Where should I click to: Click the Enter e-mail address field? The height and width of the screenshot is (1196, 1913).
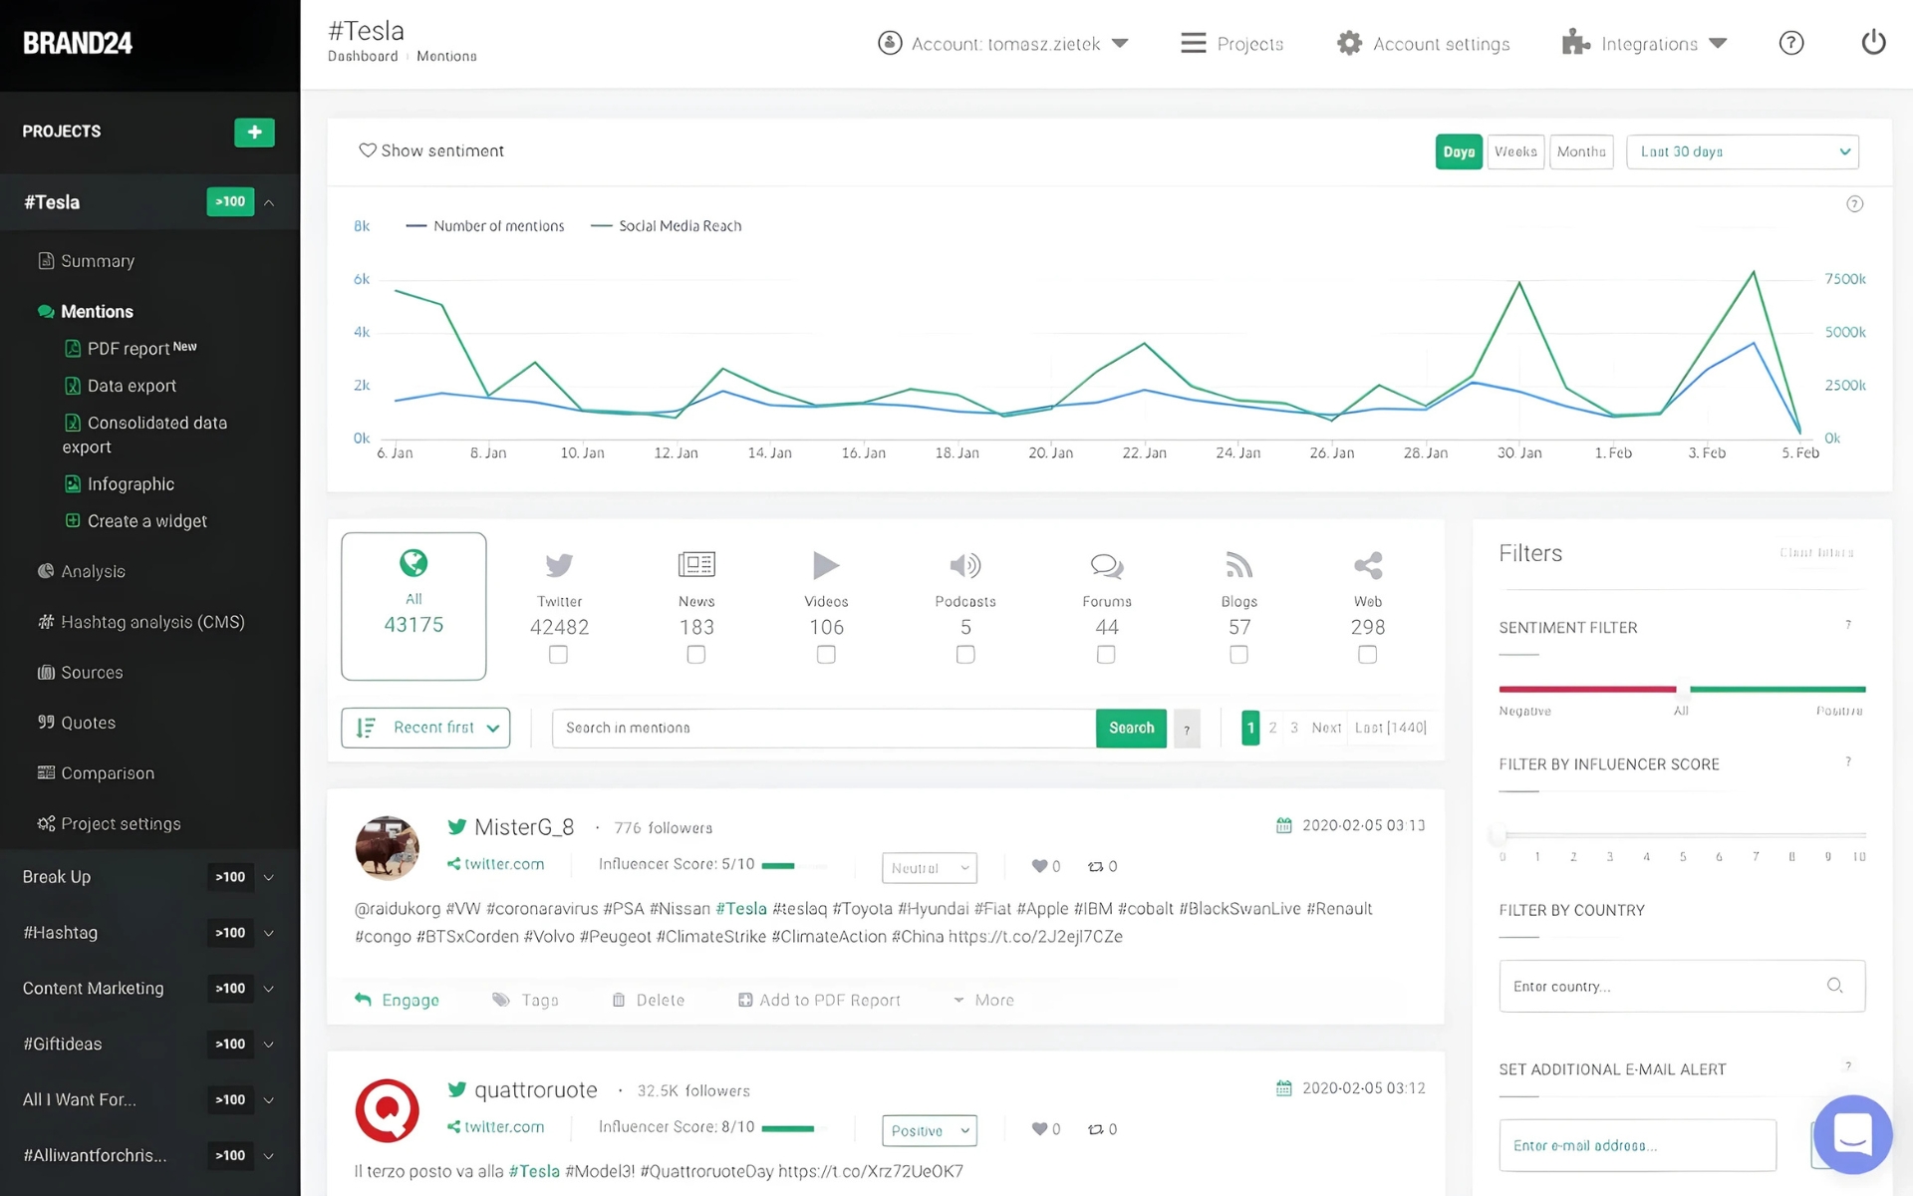click(1637, 1145)
